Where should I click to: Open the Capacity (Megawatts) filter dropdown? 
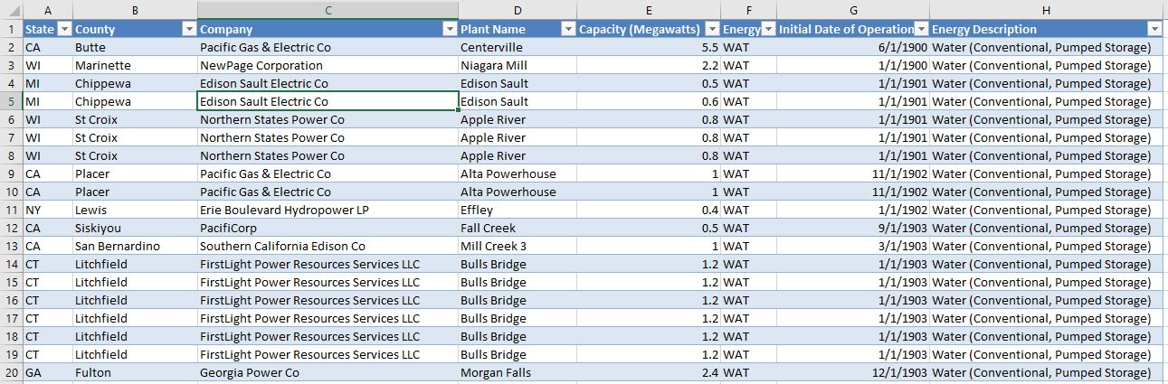click(711, 29)
